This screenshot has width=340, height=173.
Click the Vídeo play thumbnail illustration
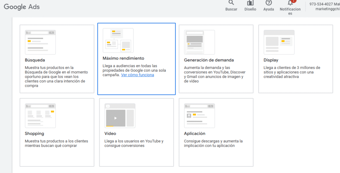click(120, 115)
